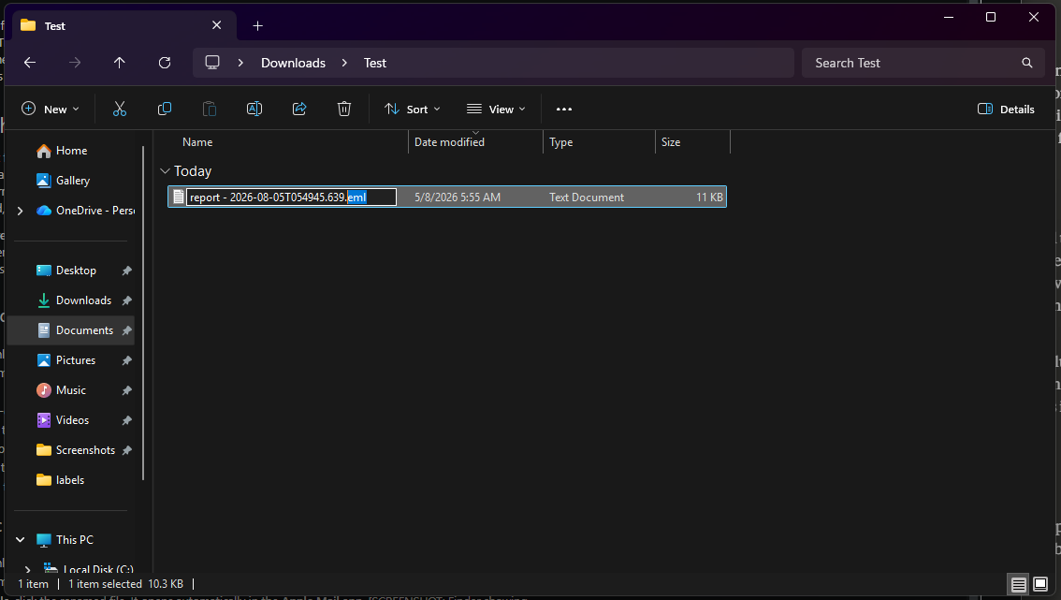The image size is (1061, 600).
Task: Click the '5/8/2026 5:55 AM' date cell
Action: (x=458, y=198)
